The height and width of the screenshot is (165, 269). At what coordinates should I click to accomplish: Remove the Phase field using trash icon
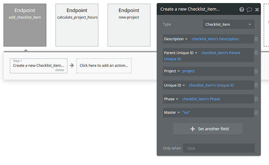coord(256,99)
